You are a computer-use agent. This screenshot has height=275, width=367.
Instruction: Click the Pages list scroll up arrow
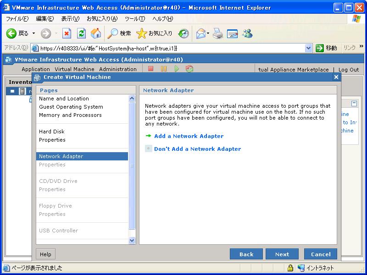(x=132, y=99)
